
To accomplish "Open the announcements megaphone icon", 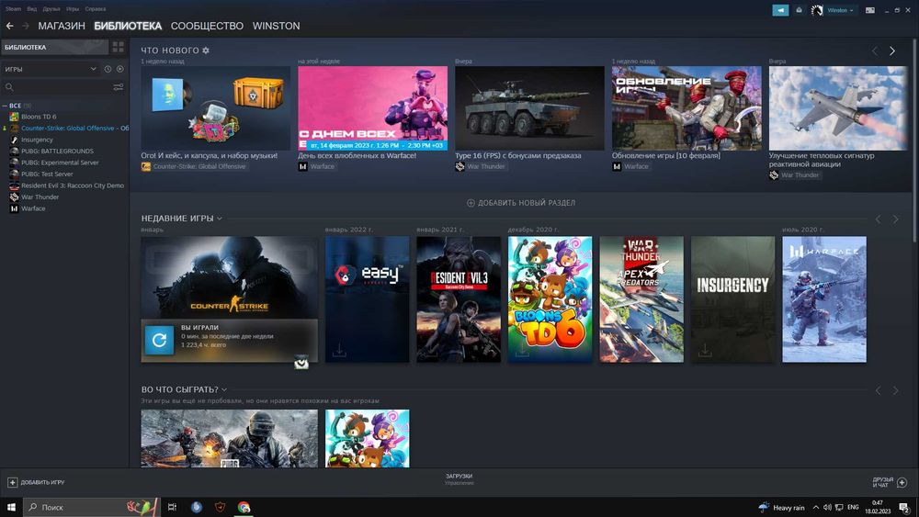I will (780, 10).
